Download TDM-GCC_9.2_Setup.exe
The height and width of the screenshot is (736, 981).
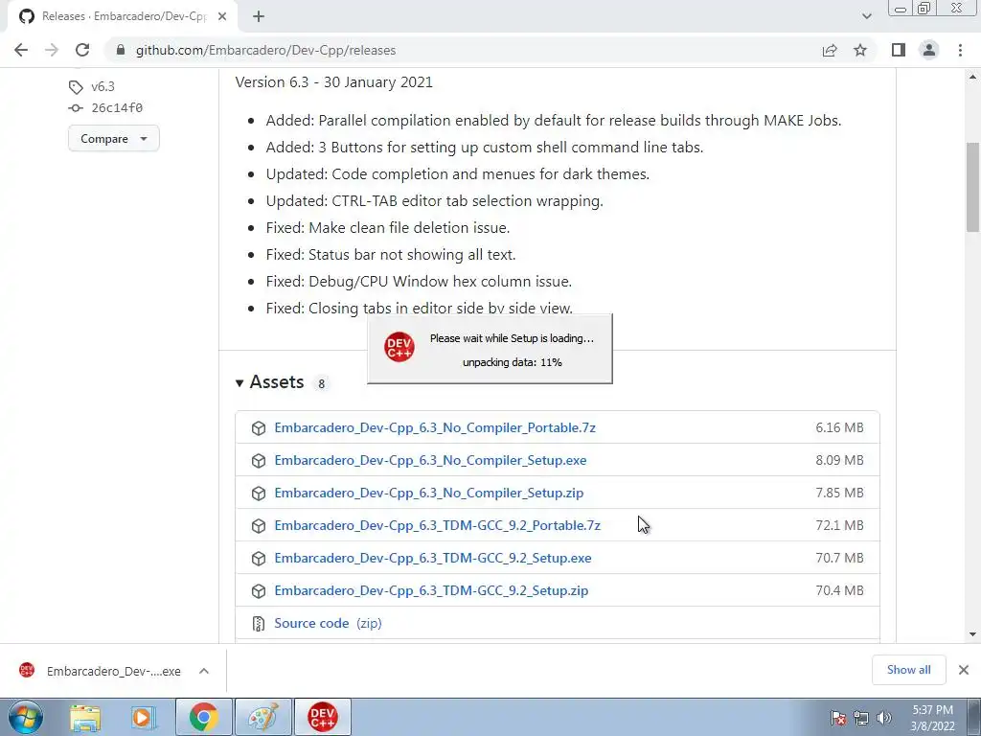(x=433, y=558)
